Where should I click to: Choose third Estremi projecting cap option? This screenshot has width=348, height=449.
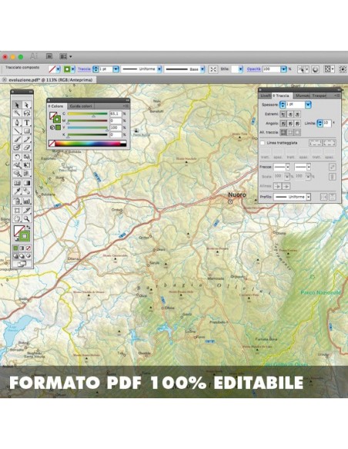pyautogui.click(x=297, y=114)
